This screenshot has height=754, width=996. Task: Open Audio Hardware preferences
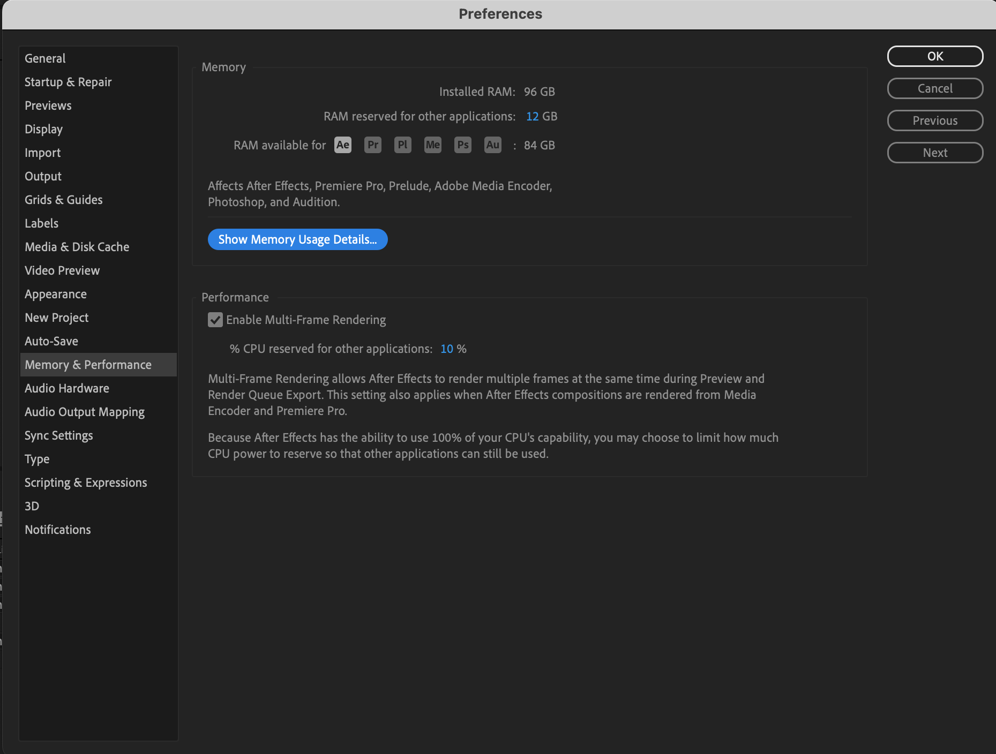click(x=66, y=388)
